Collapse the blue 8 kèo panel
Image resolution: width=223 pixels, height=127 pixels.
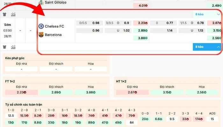pos(208,47)
